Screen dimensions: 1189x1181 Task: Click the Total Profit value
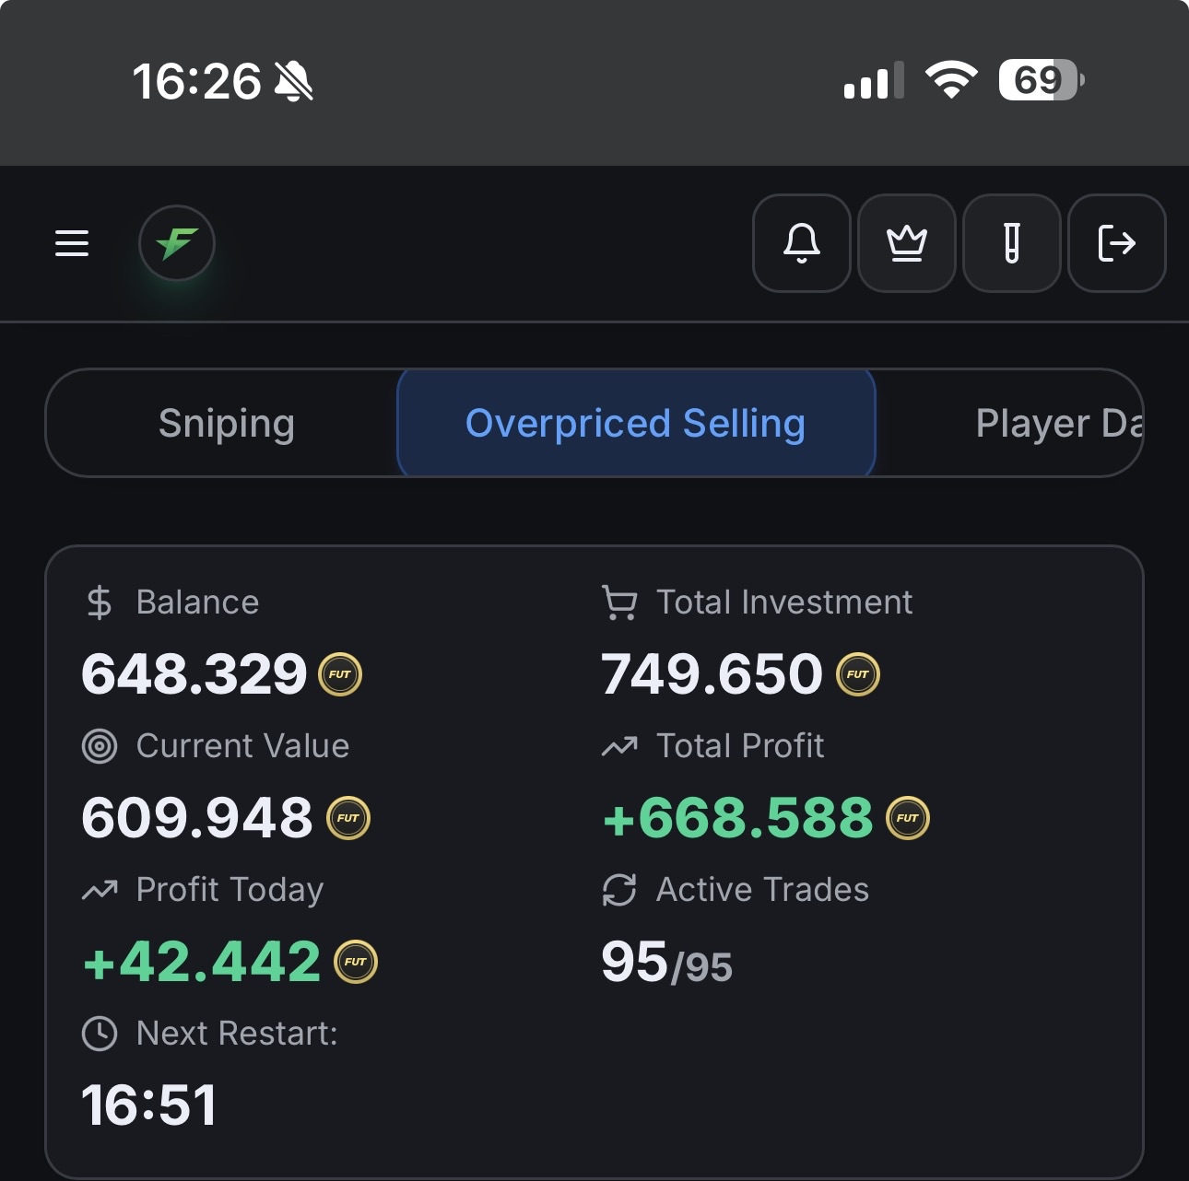737,818
